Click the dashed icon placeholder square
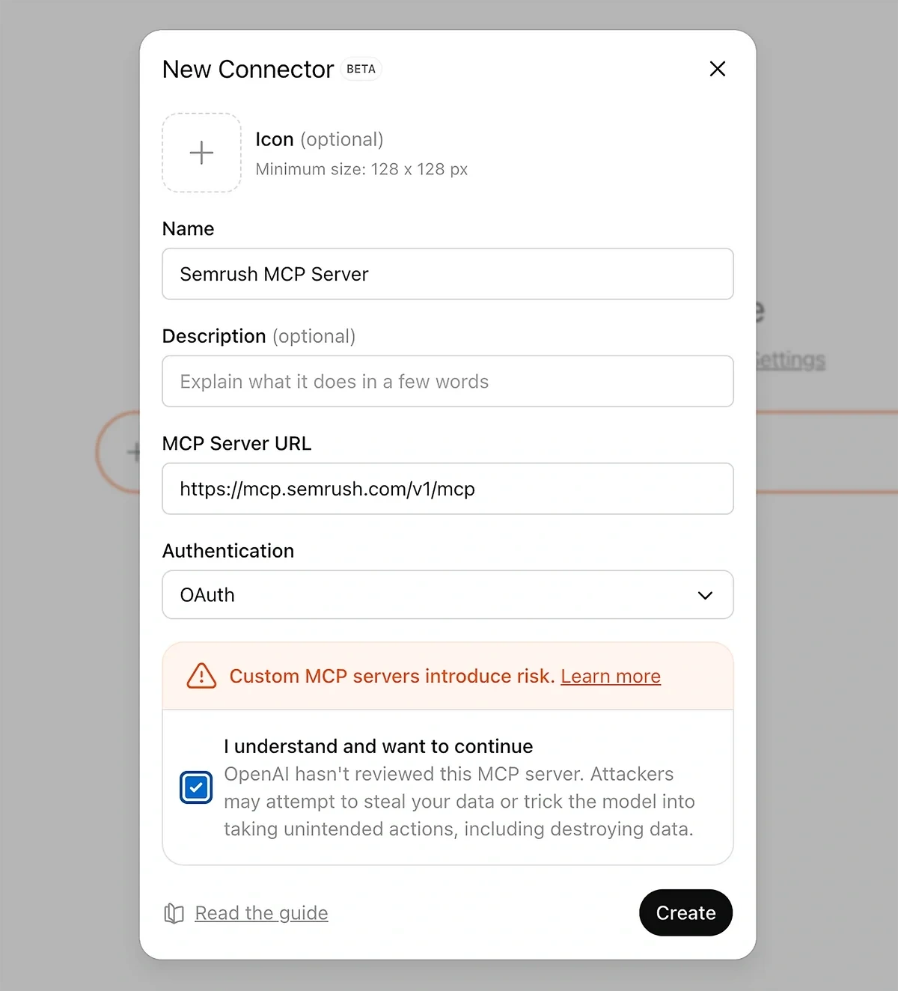 click(x=201, y=153)
